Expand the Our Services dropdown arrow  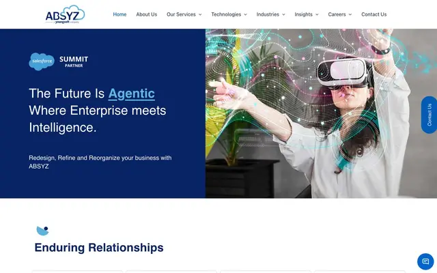200,14
